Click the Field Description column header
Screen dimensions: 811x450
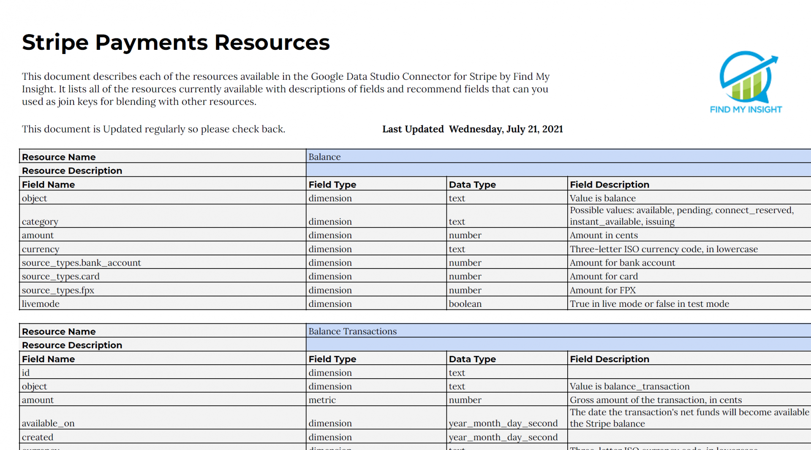point(610,184)
